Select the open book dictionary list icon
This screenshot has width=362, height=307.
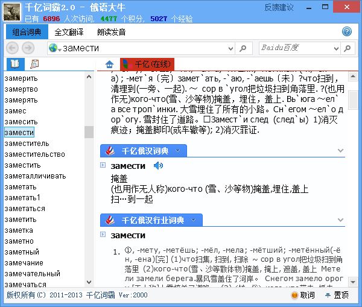(15, 64)
